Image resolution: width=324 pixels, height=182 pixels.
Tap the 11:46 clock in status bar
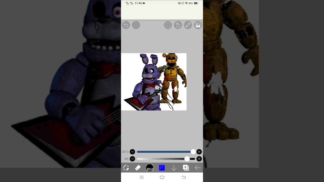point(138,3)
